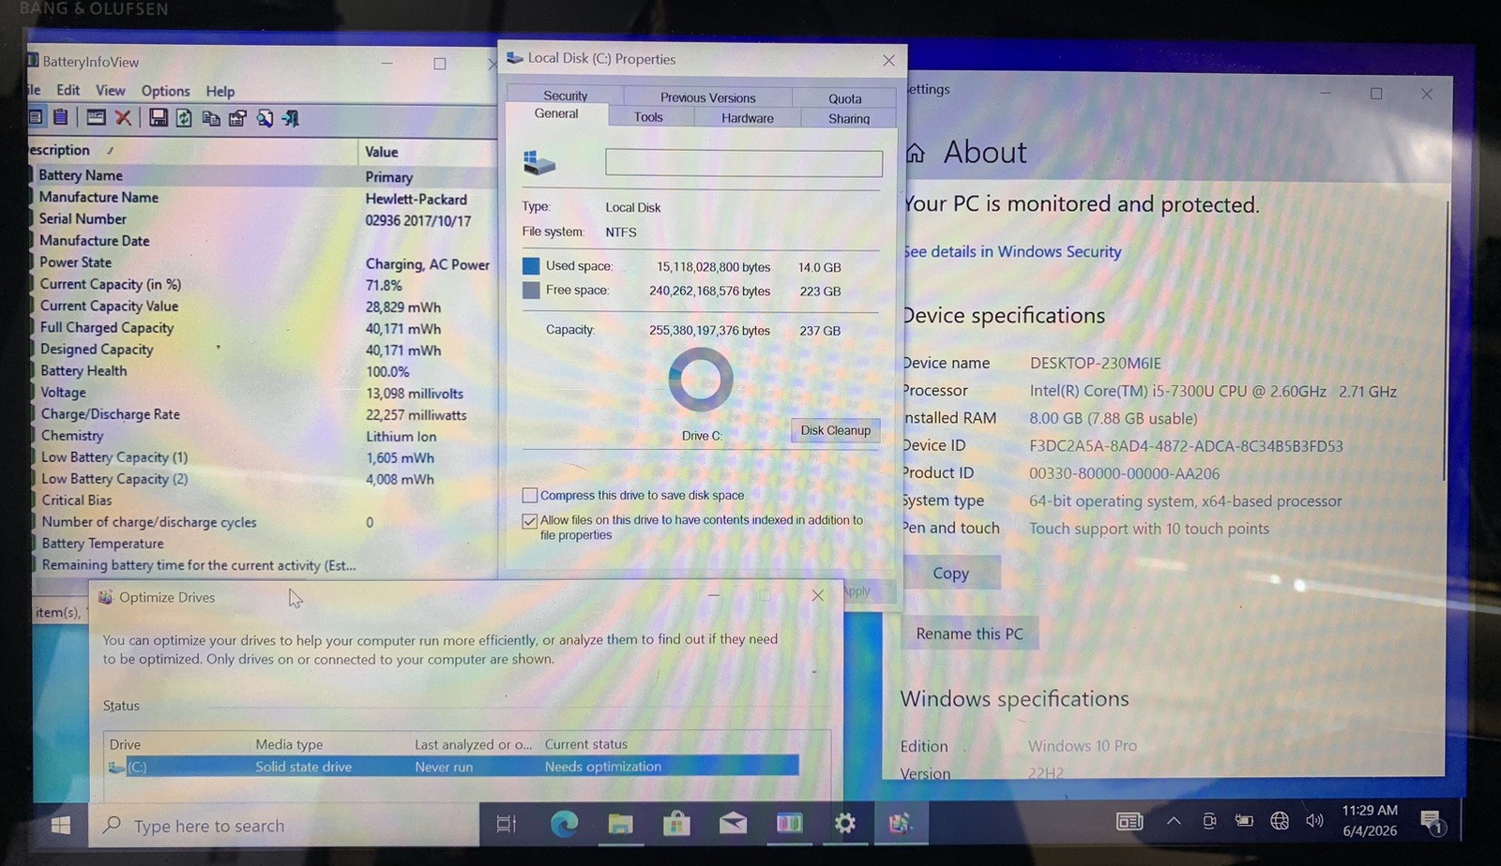Click the Value column header in BatteryInfoView
The image size is (1501, 866).
[x=428, y=151]
